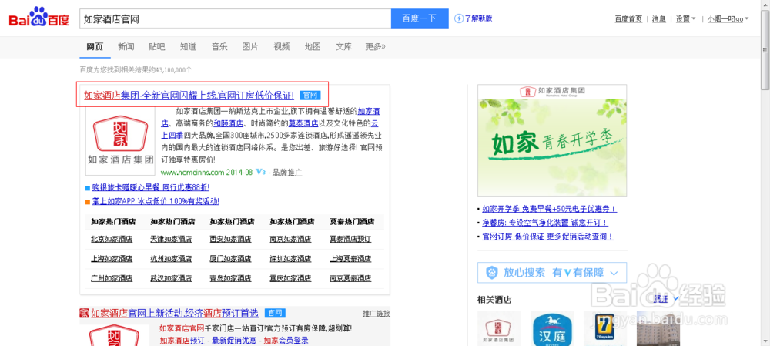Click the V3 credibility badge icon
Viewport: 770px width, 346px height.
(261, 173)
